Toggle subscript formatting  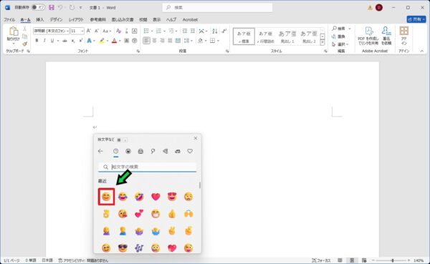pyautogui.click(x=73, y=41)
